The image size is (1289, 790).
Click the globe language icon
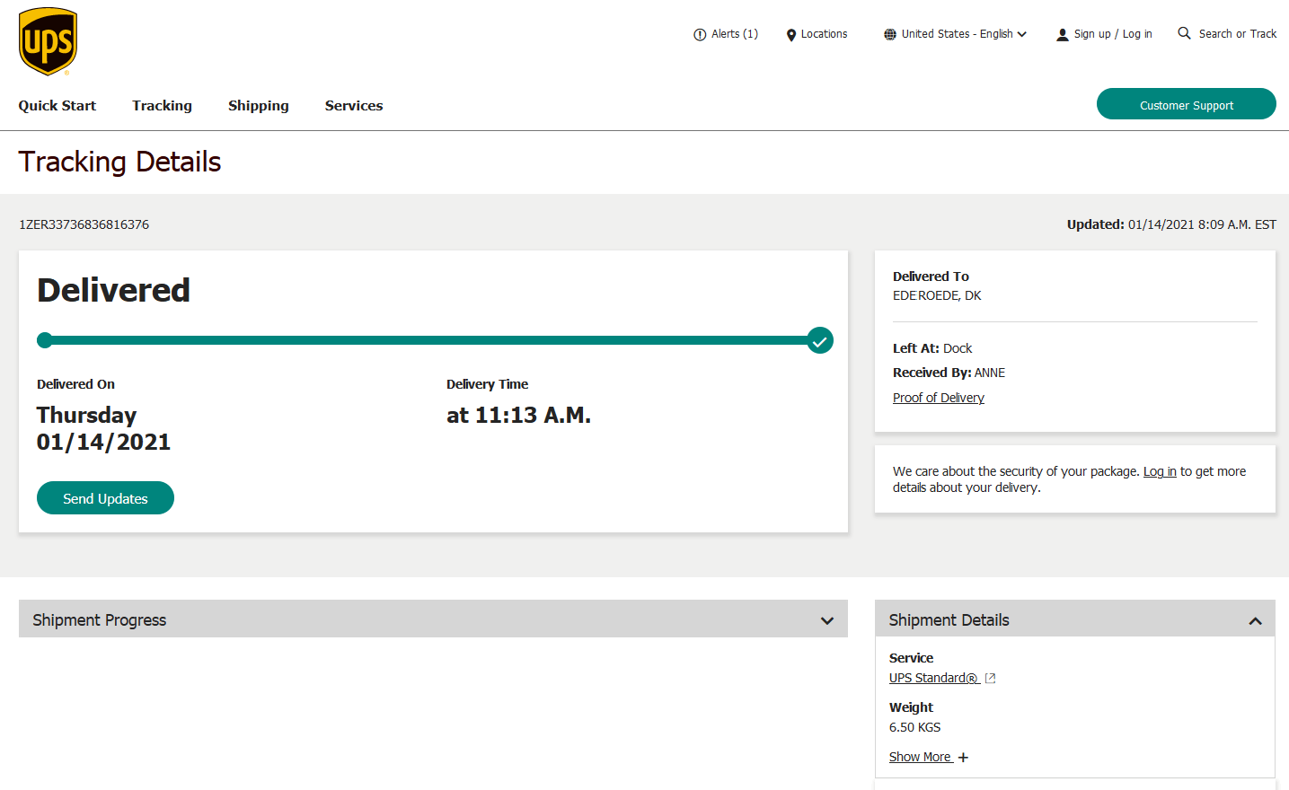(890, 35)
